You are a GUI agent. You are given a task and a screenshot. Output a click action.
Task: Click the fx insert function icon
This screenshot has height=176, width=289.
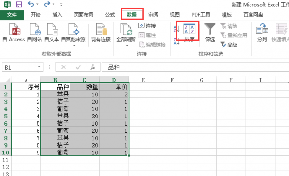click(92, 67)
